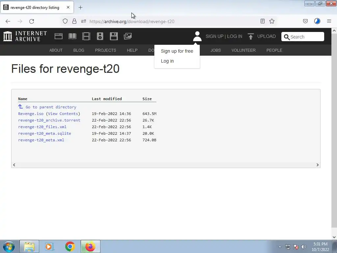This screenshot has width=337, height=253.
Task: Open the Web (Wayback) icon
Action: [x=59, y=36]
